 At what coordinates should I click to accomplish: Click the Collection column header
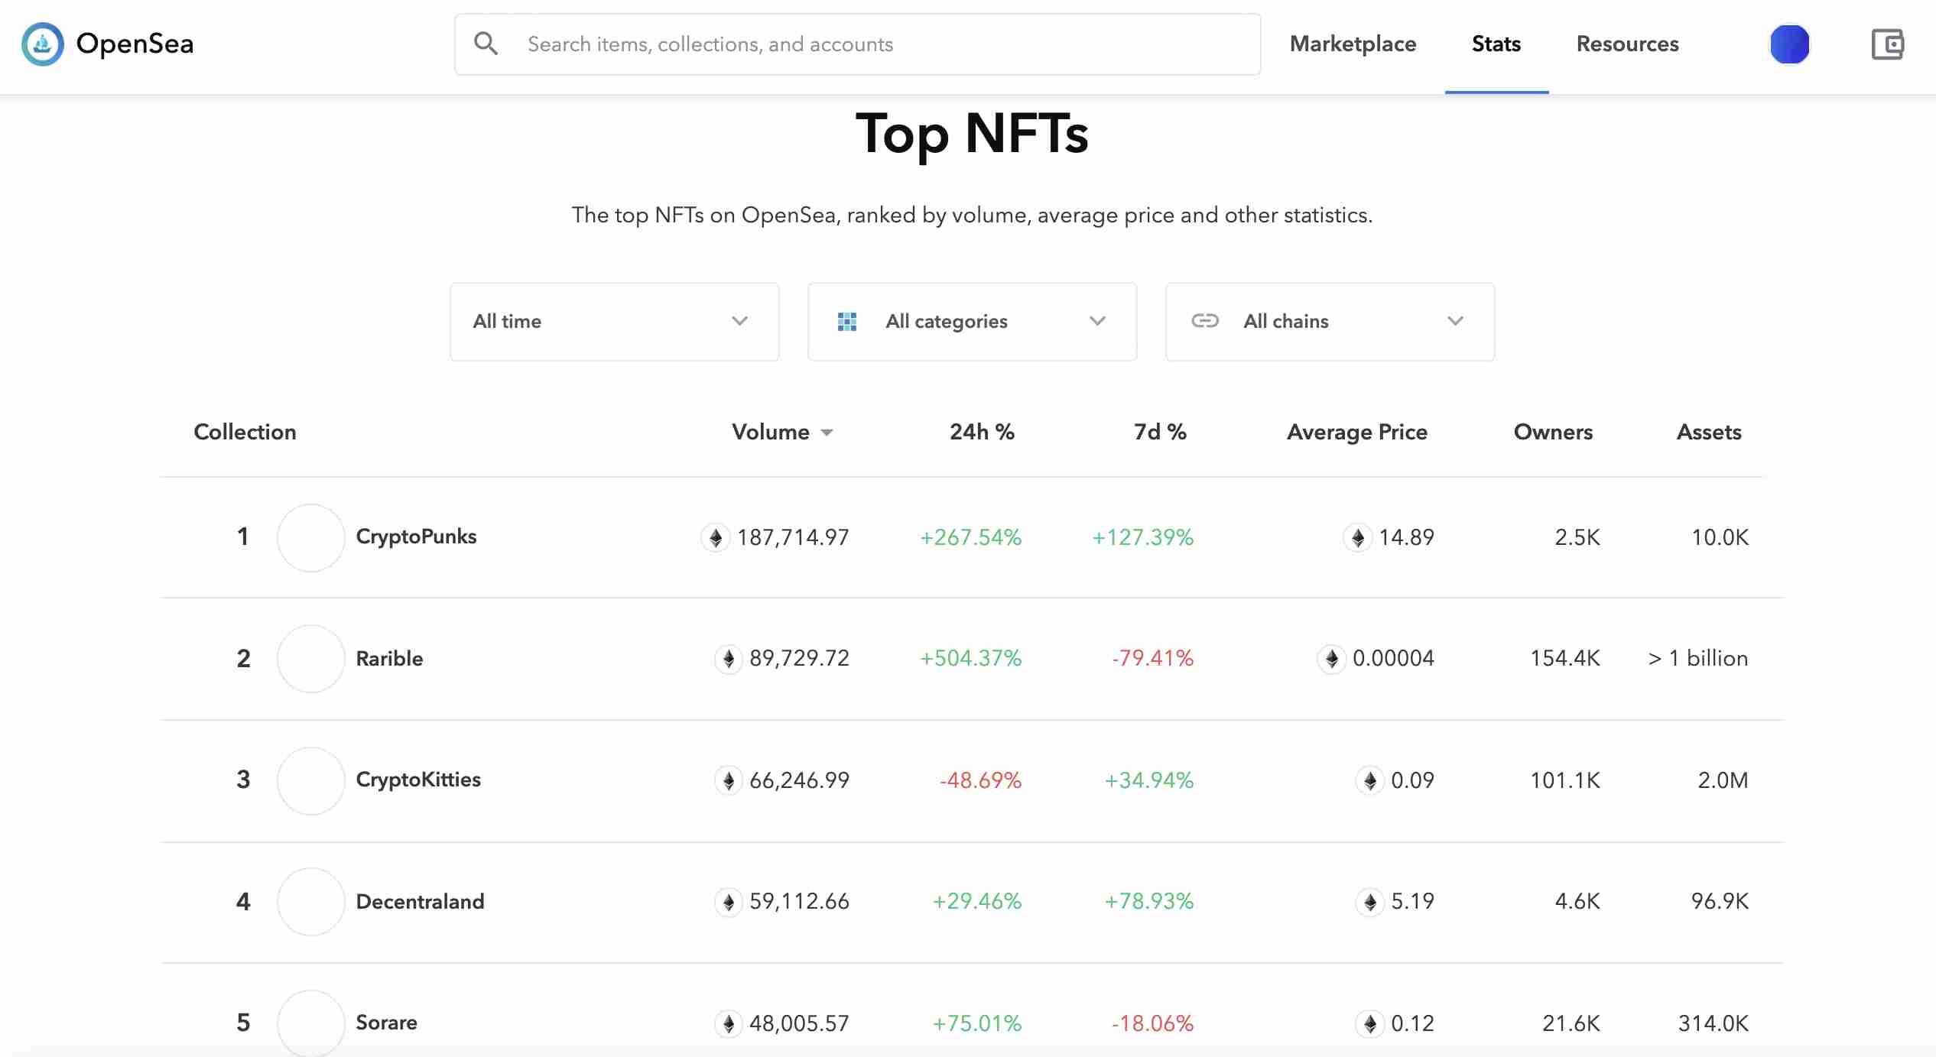pos(245,432)
